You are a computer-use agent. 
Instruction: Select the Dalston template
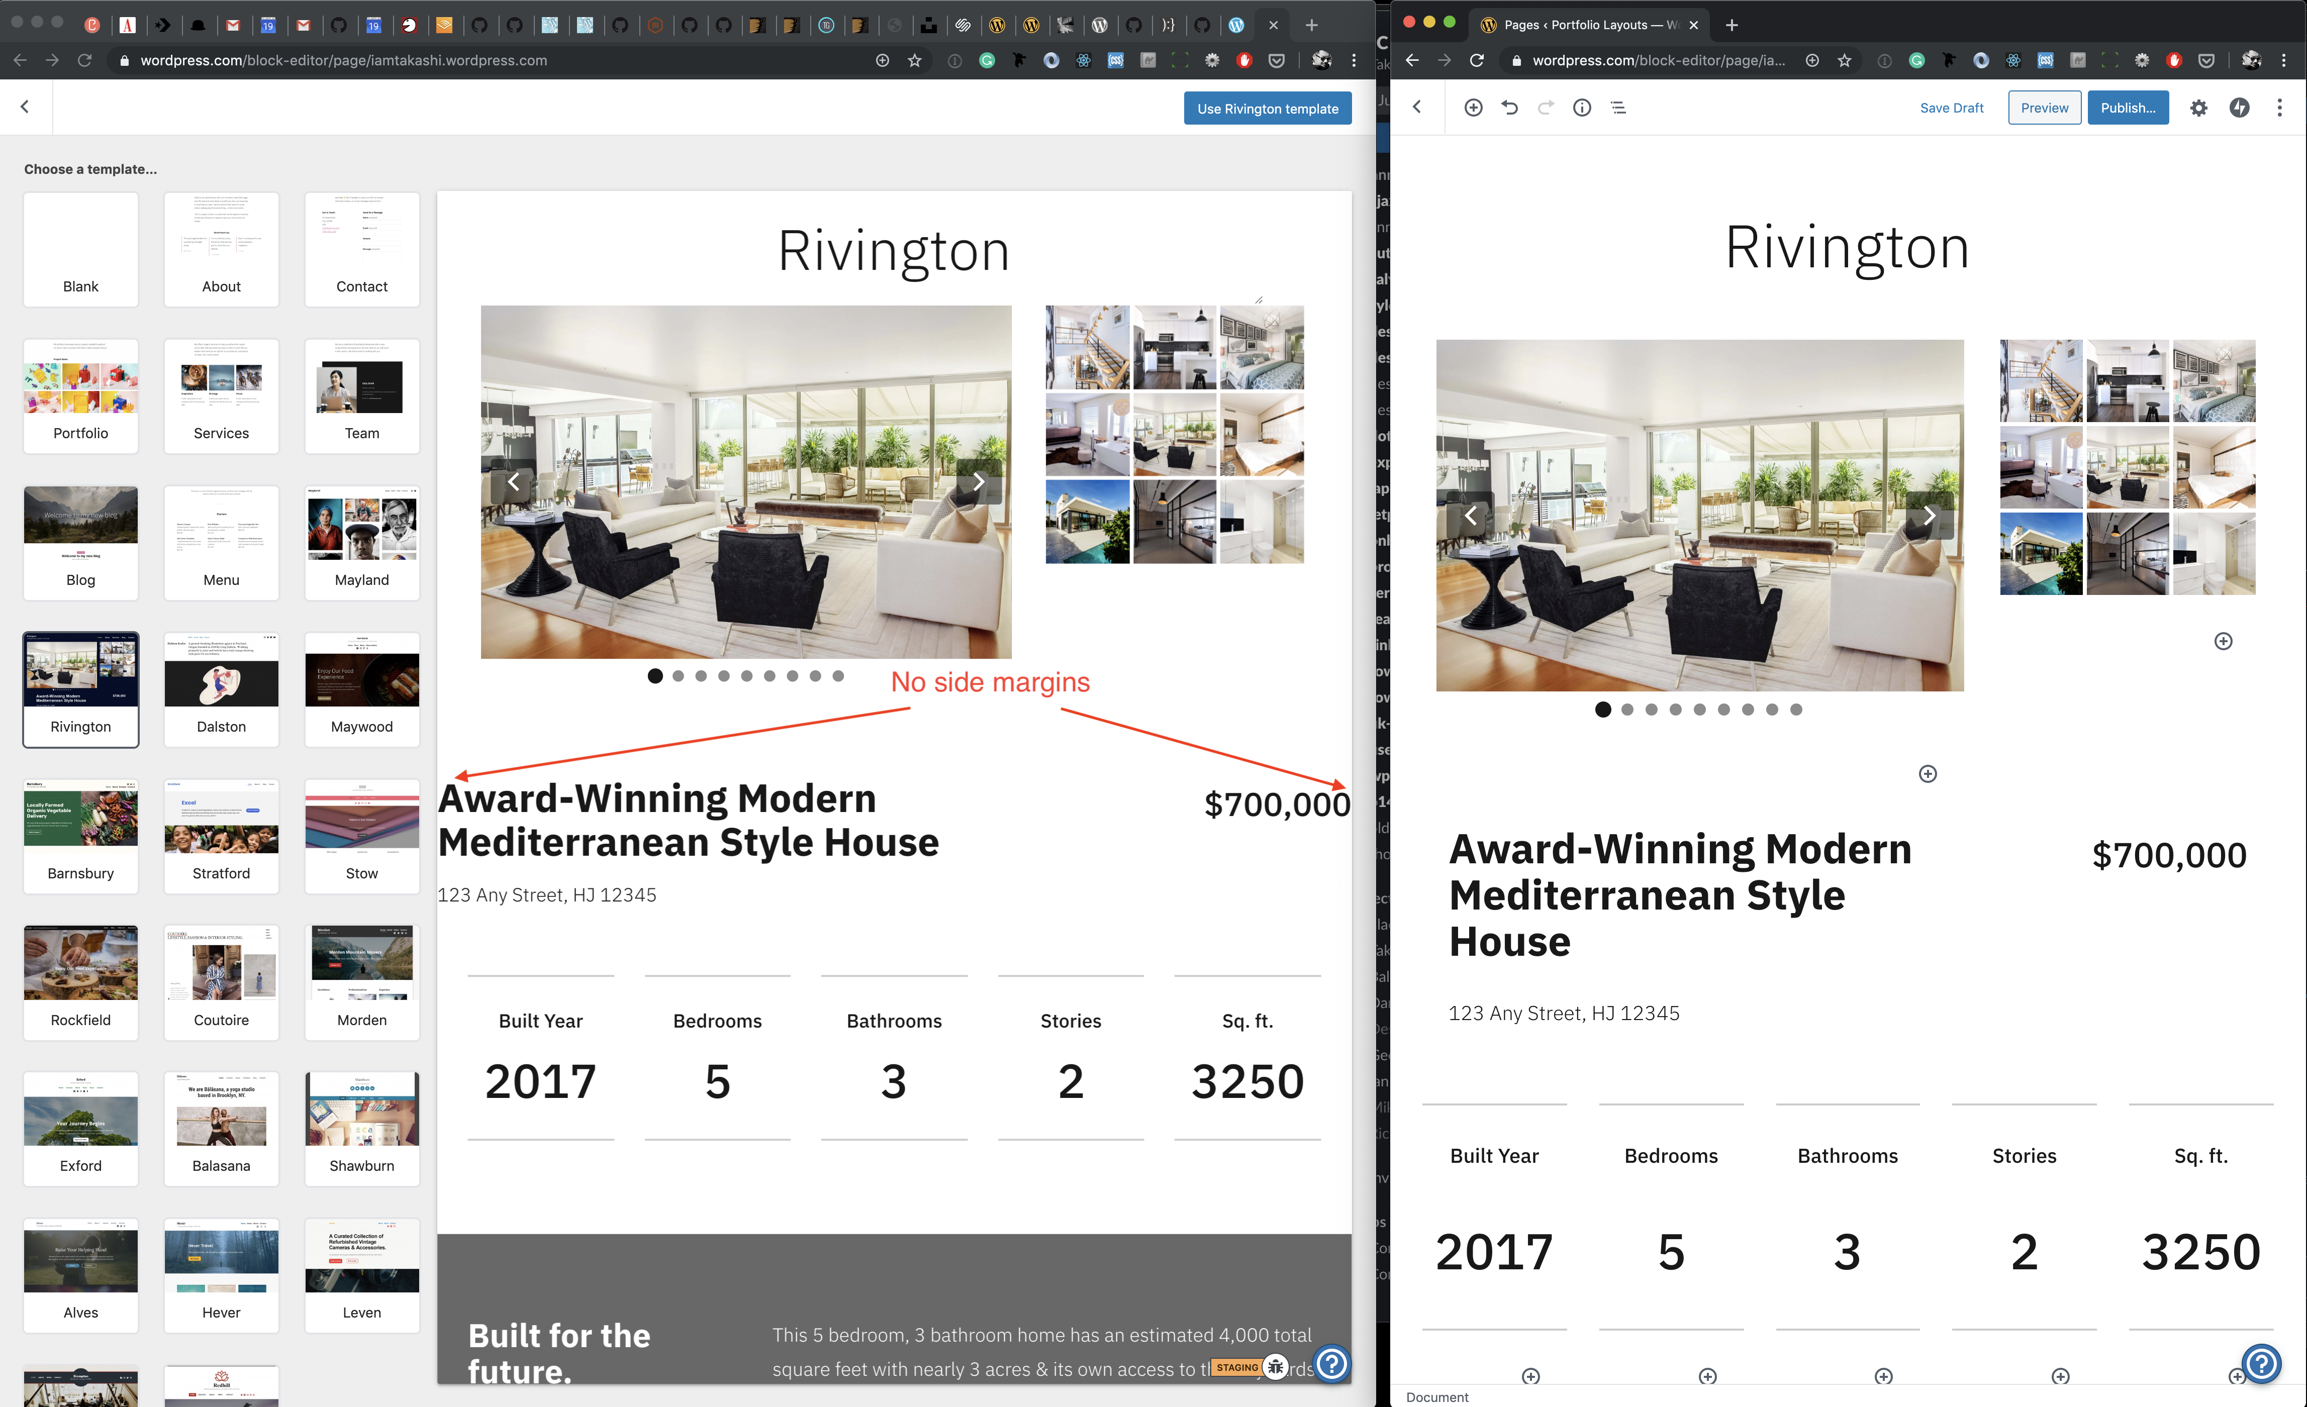pos(221,690)
